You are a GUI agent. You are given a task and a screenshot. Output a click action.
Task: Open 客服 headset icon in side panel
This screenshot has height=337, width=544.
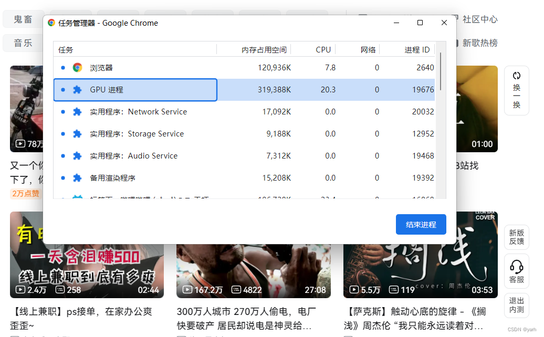coord(517,267)
